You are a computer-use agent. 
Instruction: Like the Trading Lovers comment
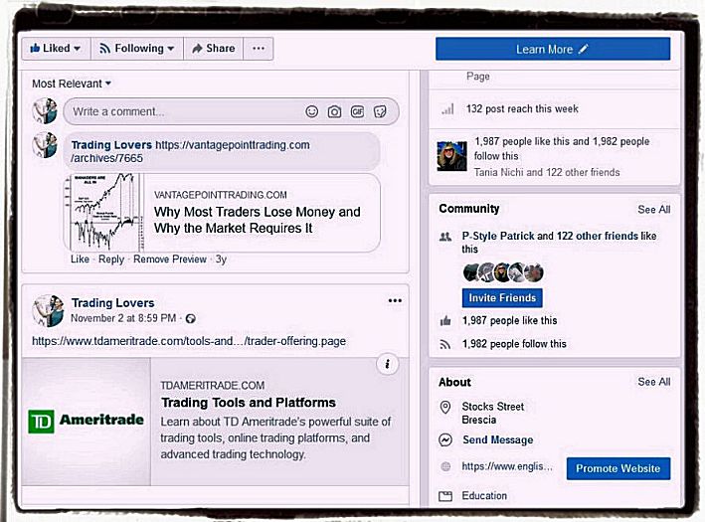[x=80, y=260]
